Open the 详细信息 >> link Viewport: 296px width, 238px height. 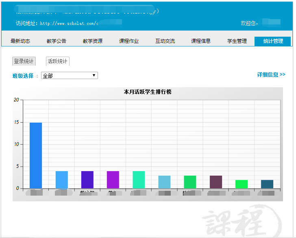tap(271, 75)
